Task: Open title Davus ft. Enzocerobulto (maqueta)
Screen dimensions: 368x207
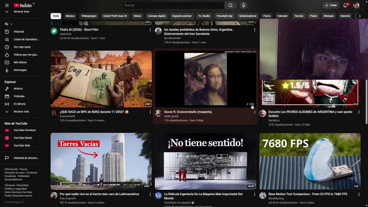Action: pos(188,112)
